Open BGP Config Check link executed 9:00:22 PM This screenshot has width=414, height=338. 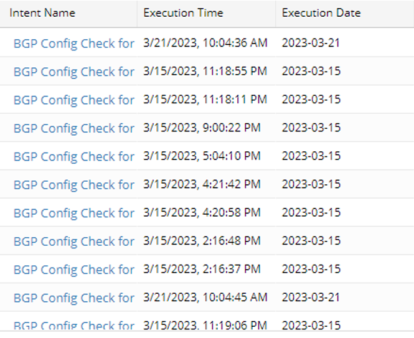coord(73,128)
